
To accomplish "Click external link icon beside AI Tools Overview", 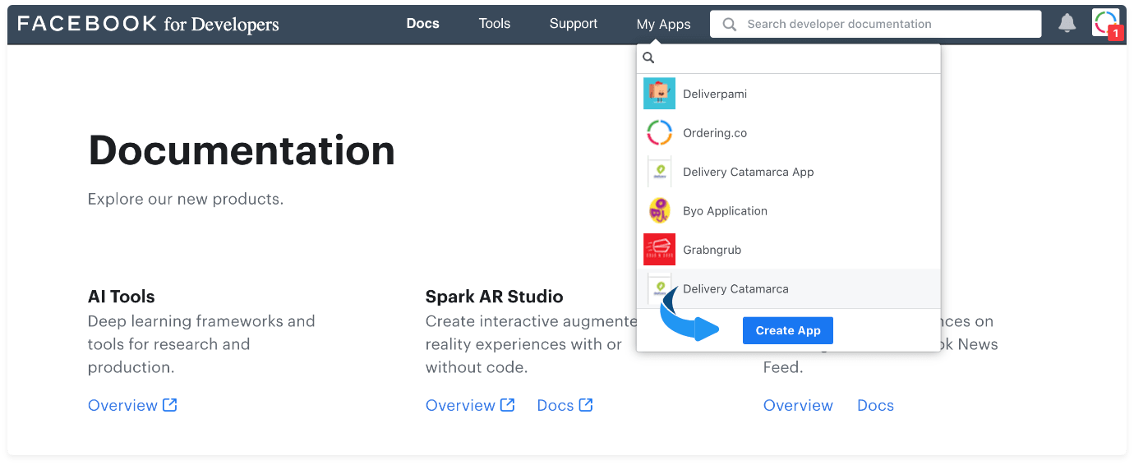I will tap(170, 405).
